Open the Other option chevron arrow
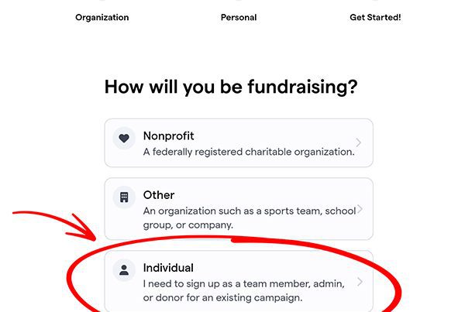Screen dimensions: 465x312 point(360,209)
